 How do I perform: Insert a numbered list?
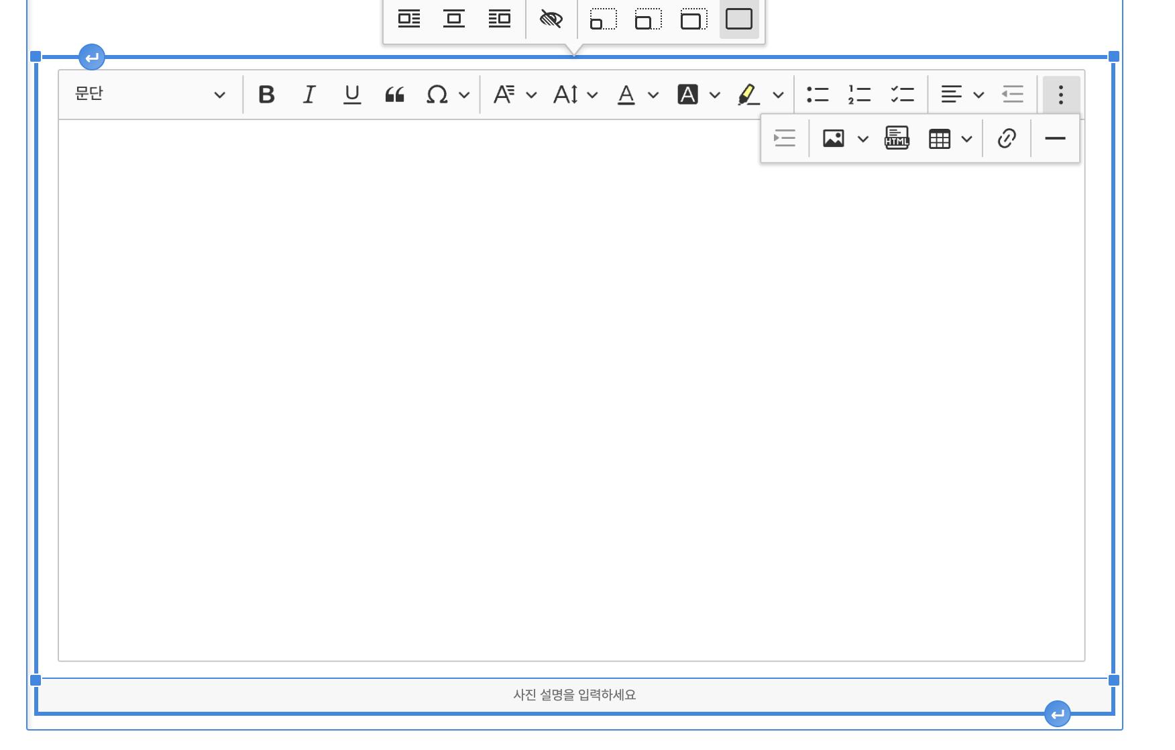click(x=859, y=95)
